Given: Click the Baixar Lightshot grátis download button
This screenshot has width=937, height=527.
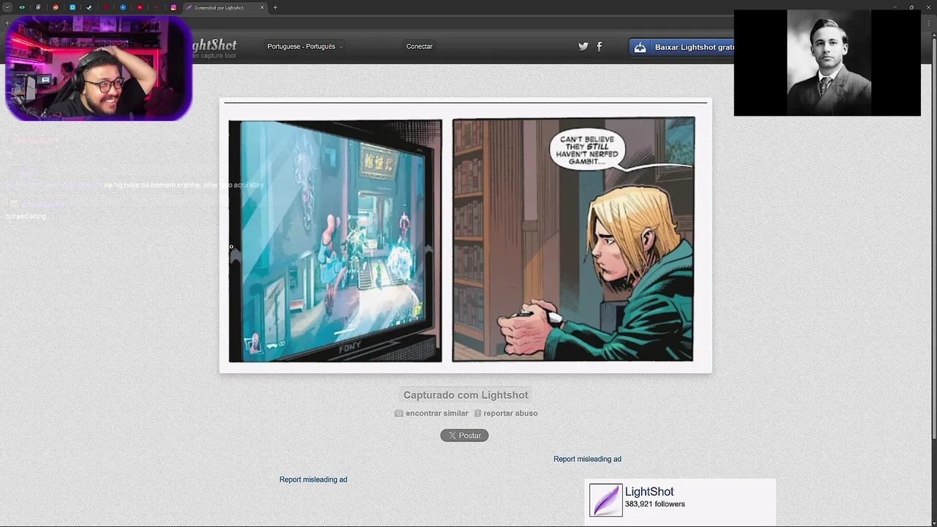Looking at the screenshot, I should (682, 47).
